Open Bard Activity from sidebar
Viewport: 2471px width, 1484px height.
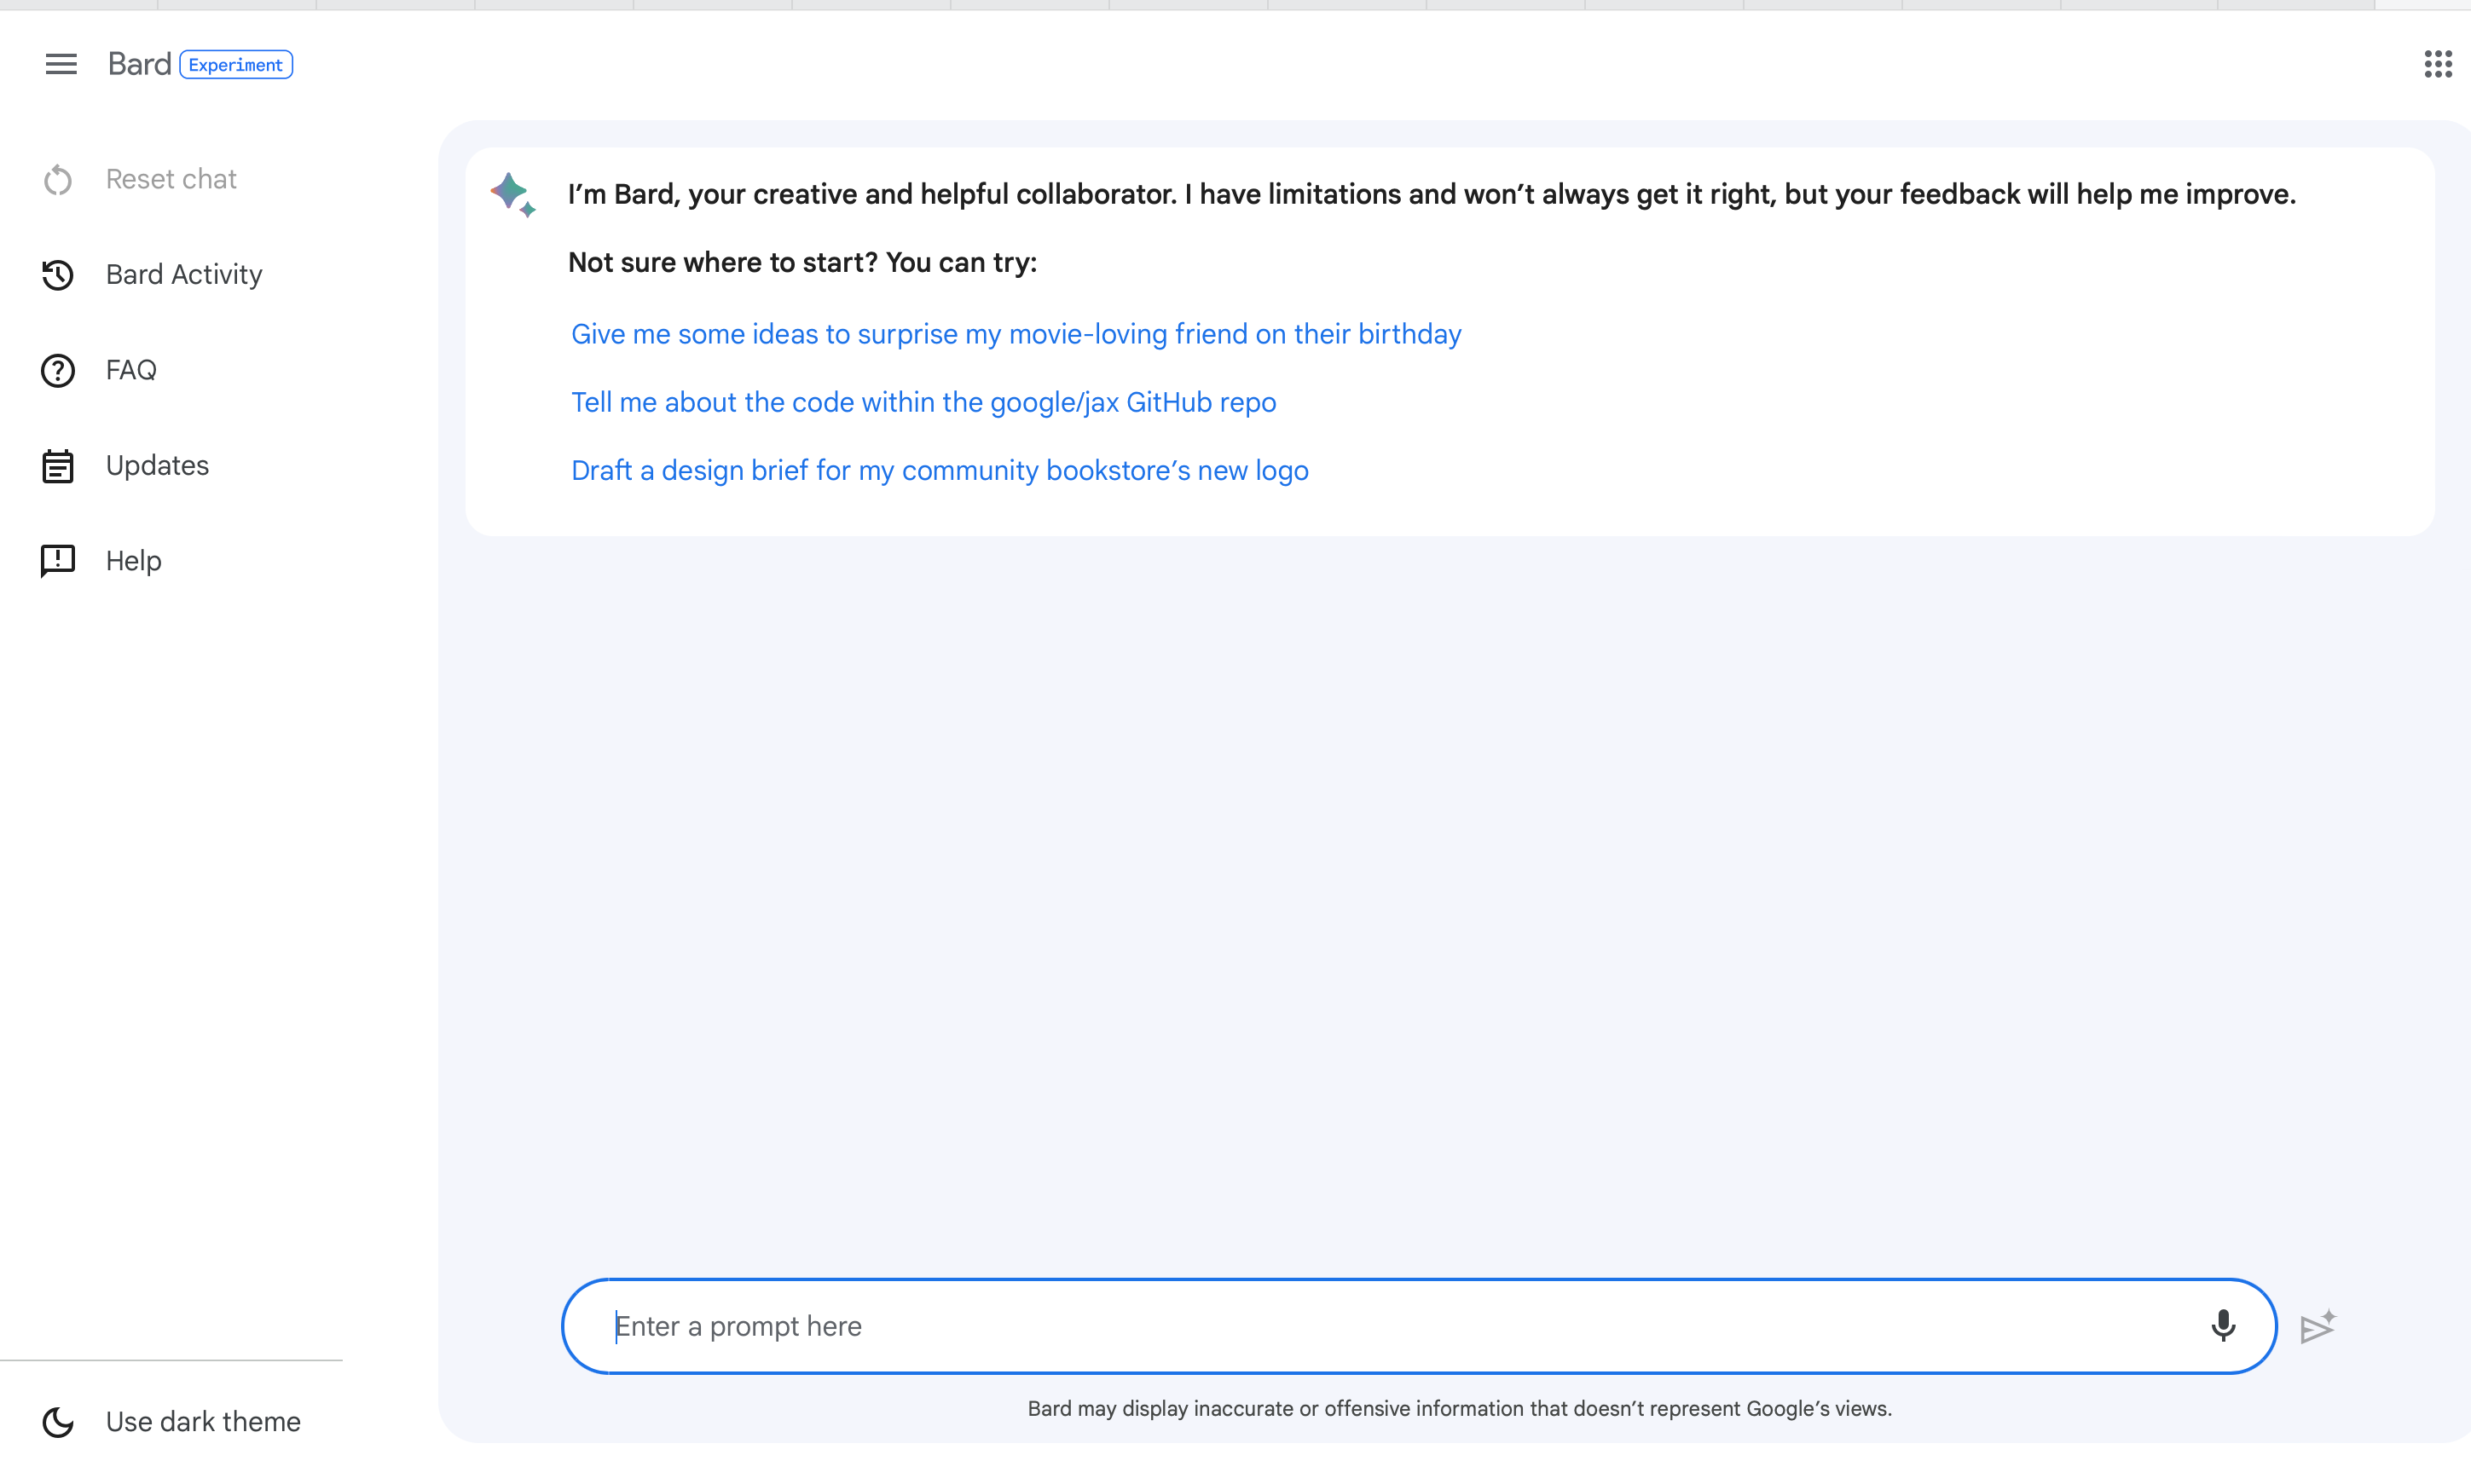click(x=183, y=274)
